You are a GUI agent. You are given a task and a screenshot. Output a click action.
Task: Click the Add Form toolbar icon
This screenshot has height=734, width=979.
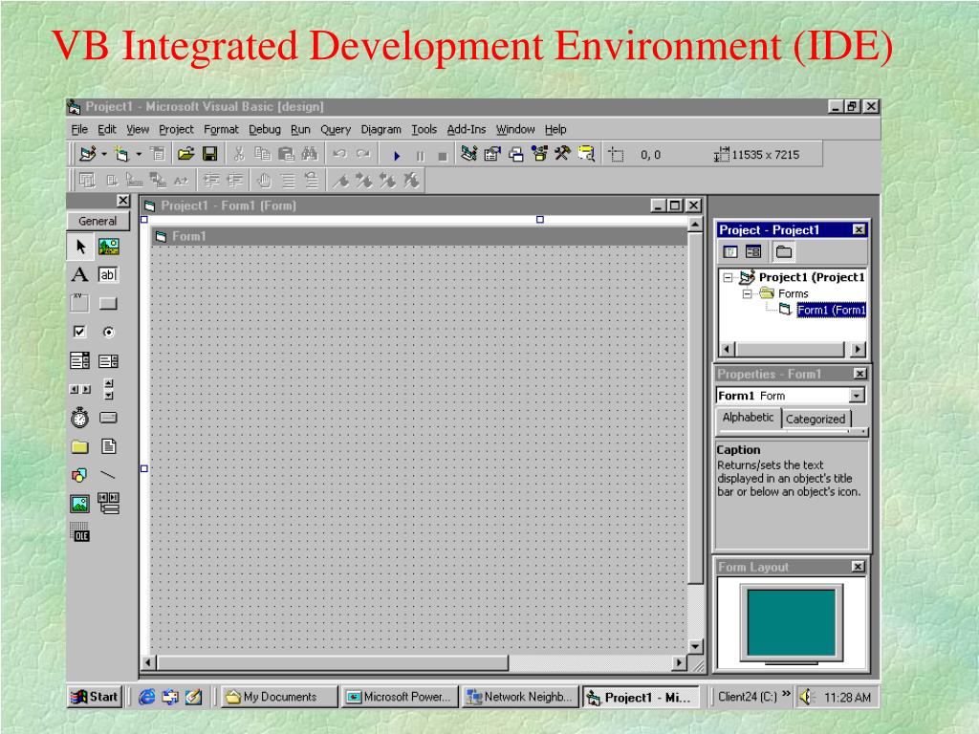pos(121,154)
